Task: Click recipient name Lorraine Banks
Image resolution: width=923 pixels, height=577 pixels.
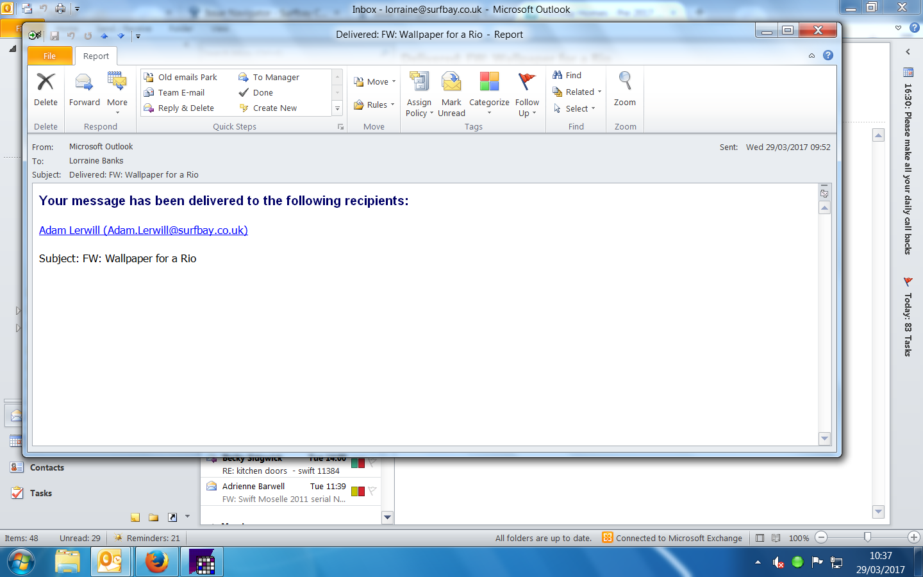Action: [x=96, y=161]
